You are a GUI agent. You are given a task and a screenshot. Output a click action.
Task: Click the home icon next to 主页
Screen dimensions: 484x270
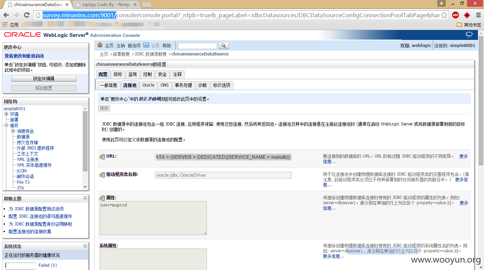(x=100, y=45)
